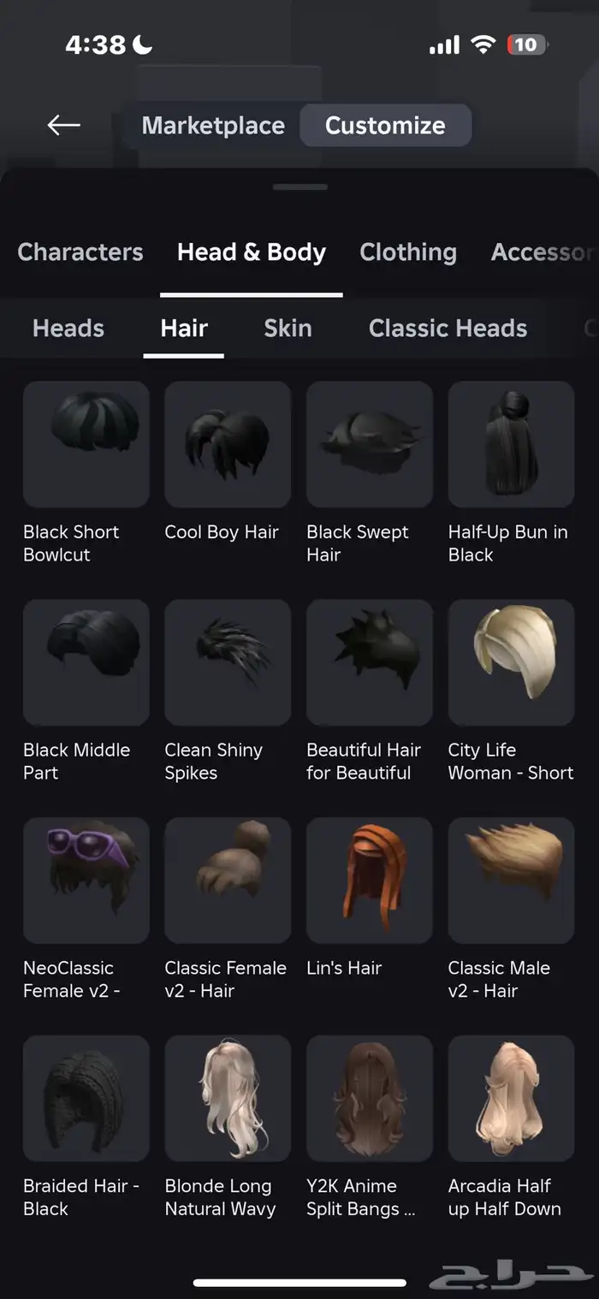Switch to the Clothing tab
Screen dimensions: 599x1299
click(x=408, y=252)
